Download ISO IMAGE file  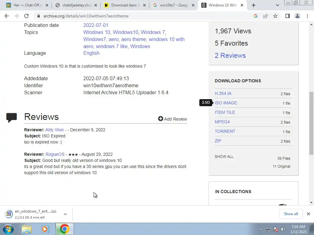[x=226, y=103]
